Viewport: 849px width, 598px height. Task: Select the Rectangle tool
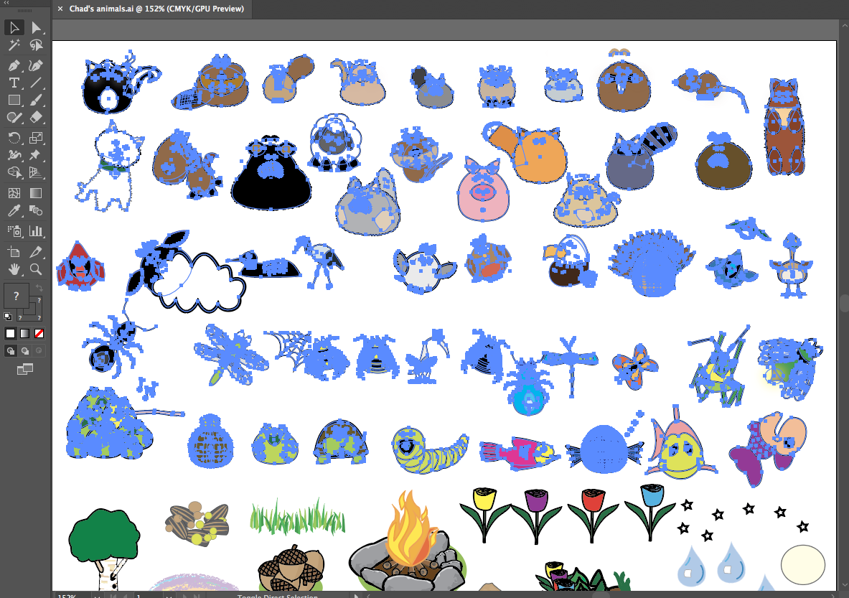pos(14,100)
